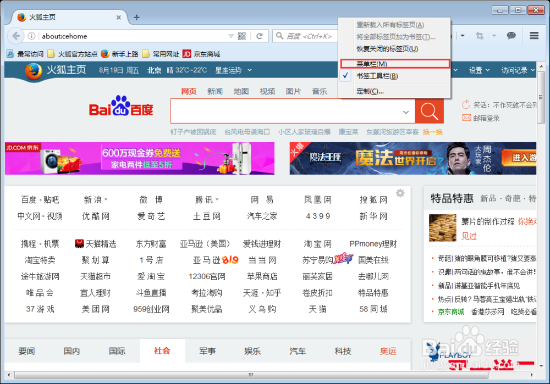Click the 北京 city weather link
This screenshot has width=550, height=384.
(x=155, y=70)
